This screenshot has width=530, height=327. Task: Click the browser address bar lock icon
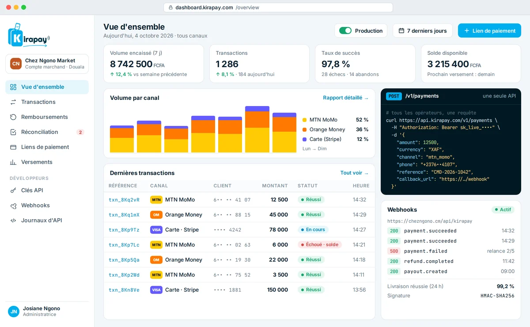click(x=170, y=8)
